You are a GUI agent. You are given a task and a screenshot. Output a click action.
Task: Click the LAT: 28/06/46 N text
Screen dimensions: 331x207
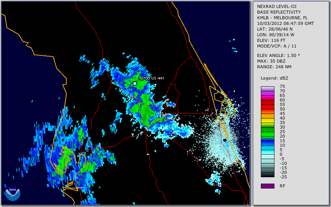[x=274, y=29]
